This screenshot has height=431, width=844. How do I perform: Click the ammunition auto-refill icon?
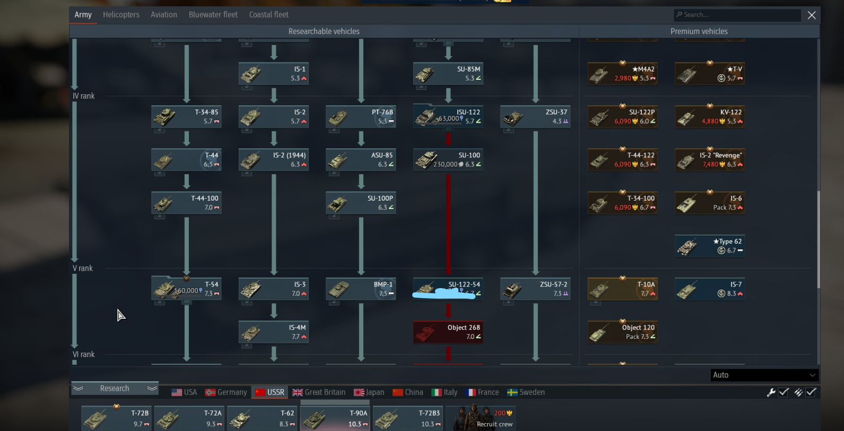click(798, 392)
